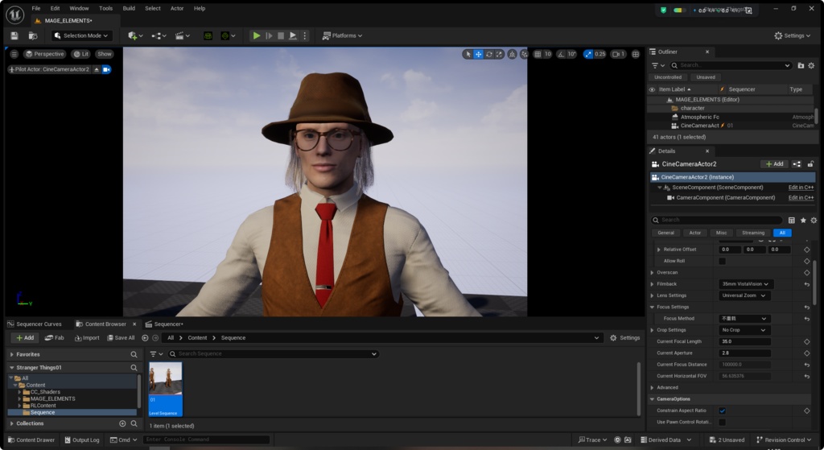
Task: Open the play options three-dot menu
Action: [x=305, y=35]
